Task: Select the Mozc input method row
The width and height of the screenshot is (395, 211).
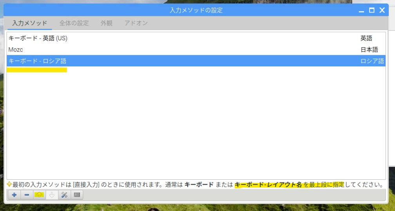Action: click(x=16, y=50)
